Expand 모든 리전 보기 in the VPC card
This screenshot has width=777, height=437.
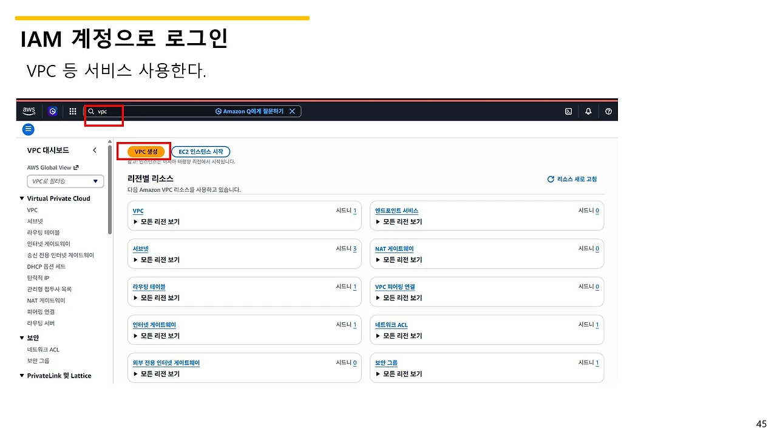[157, 222]
